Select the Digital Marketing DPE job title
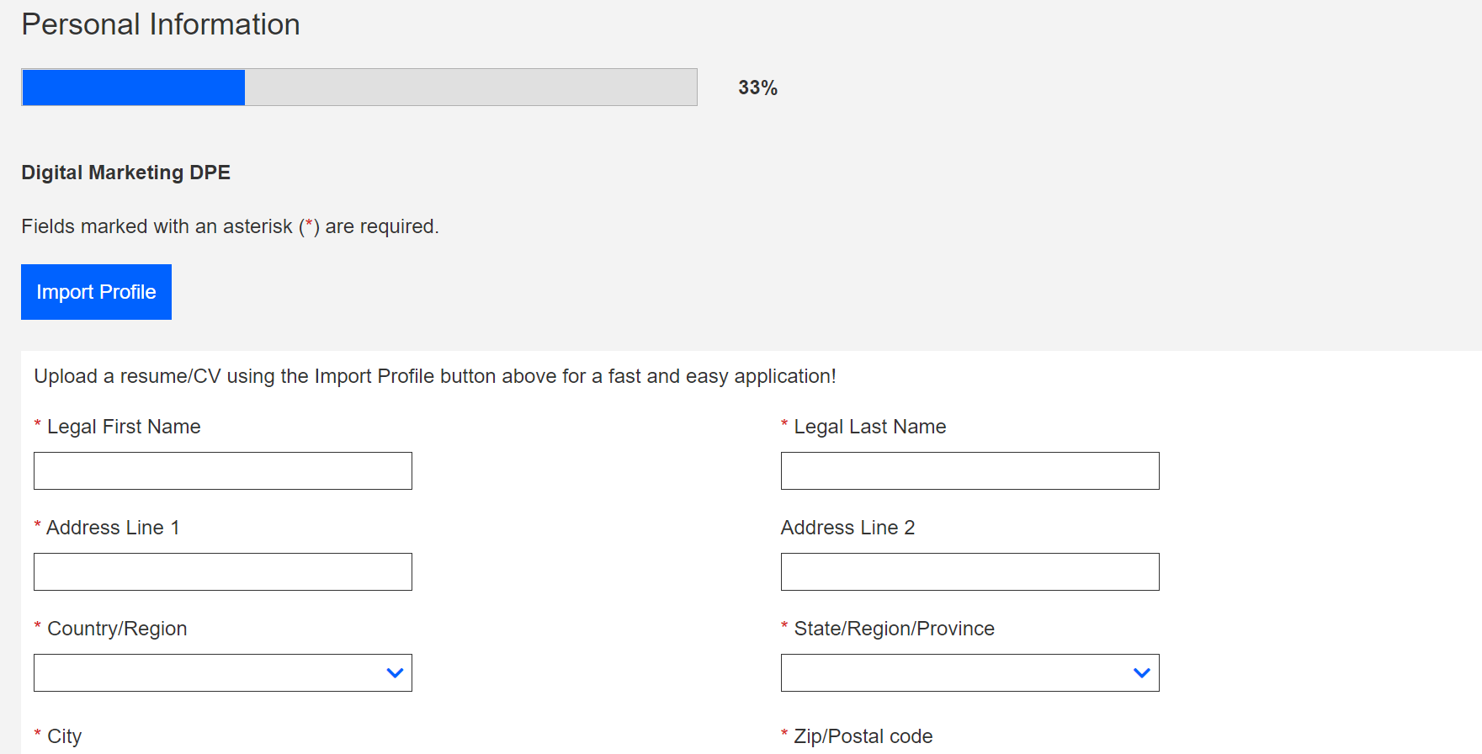 125,173
